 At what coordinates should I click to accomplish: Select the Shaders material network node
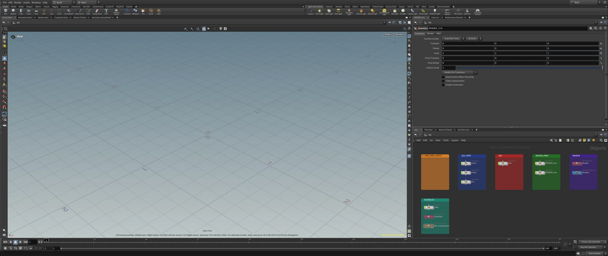[x=577, y=172]
